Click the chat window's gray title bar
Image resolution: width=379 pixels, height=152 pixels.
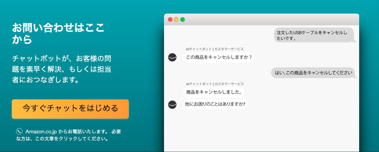(261, 20)
